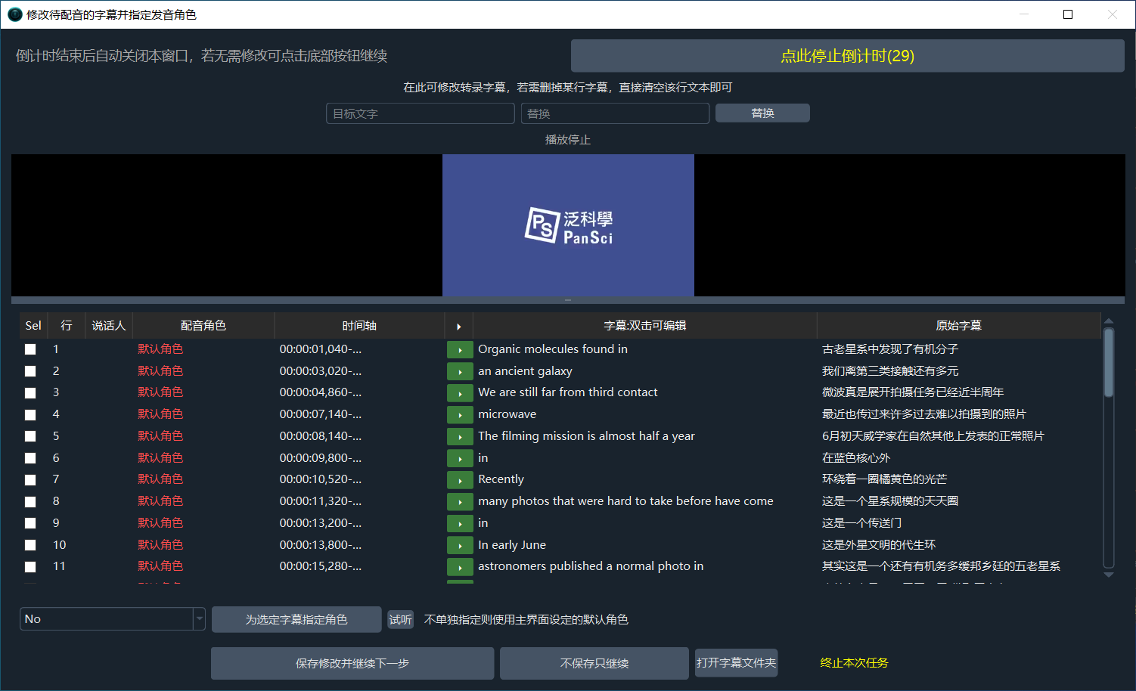Viewport: 1136px width, 691px height.
Task: Select row 11 checkbox
Action: coord(30,567)
